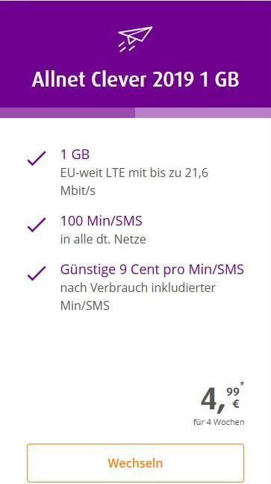Click the checkmark beside 100 Min/SMS
This screenshot has height=484, width=271.
pos(37,225)
